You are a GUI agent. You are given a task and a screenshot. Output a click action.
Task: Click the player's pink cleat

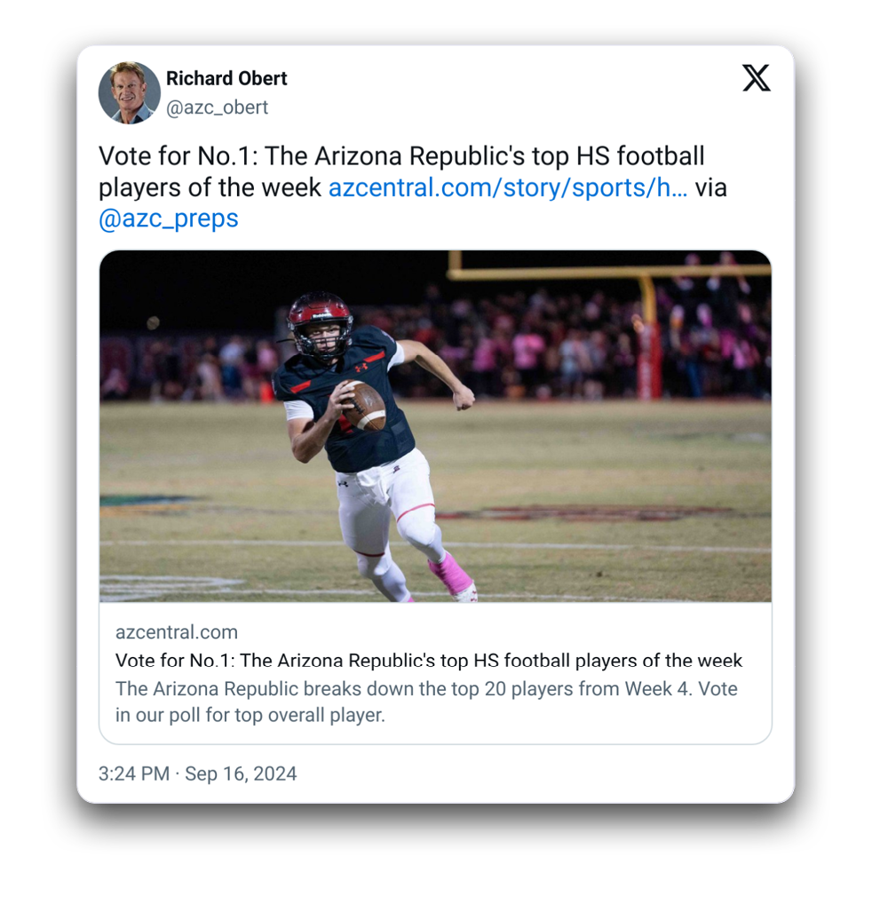453,575
